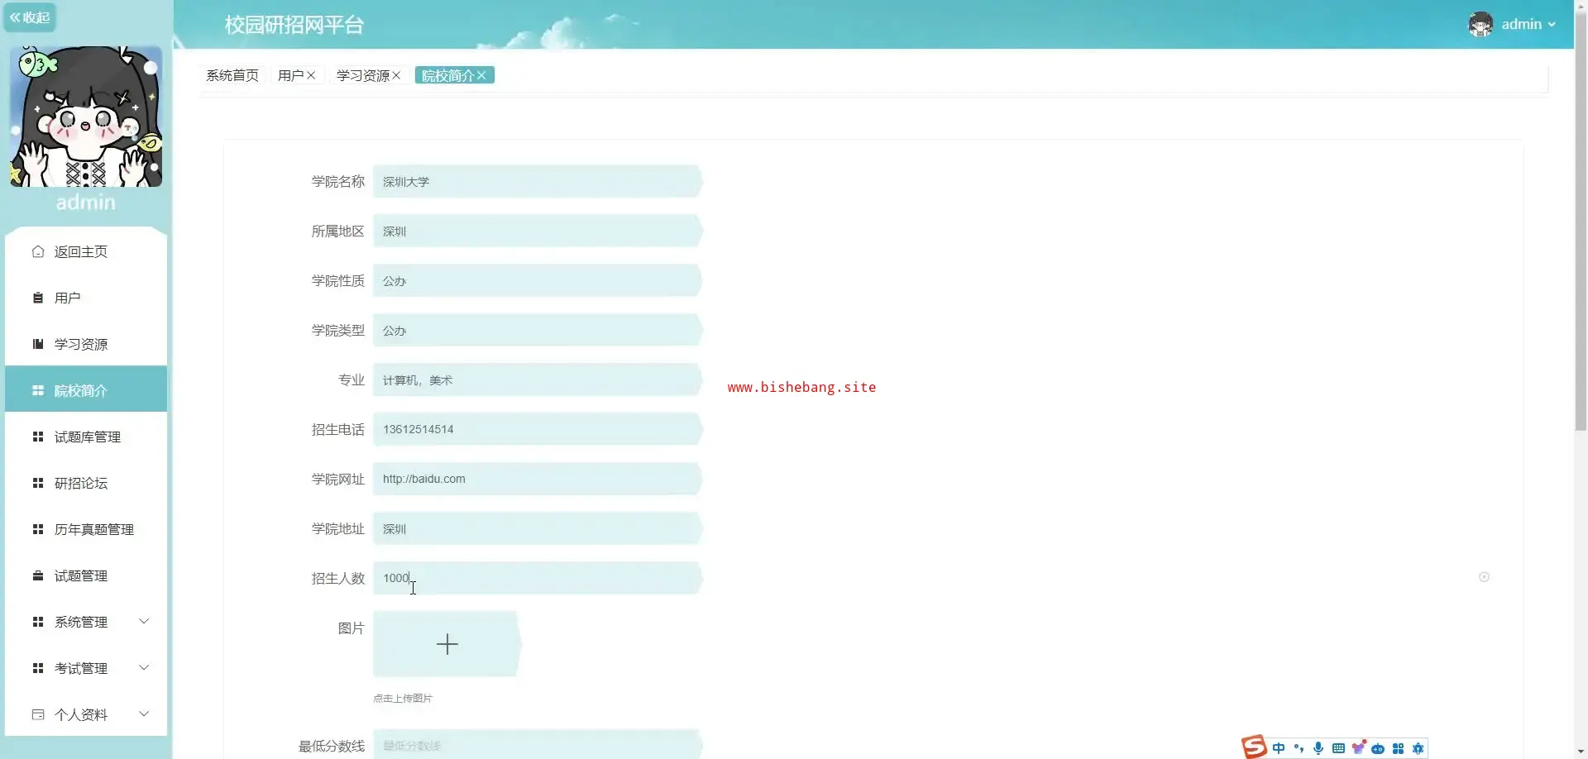This screenshot has height=759, width=1588.
Task: Click the 所属地区 input field
Action: (538, 231)
